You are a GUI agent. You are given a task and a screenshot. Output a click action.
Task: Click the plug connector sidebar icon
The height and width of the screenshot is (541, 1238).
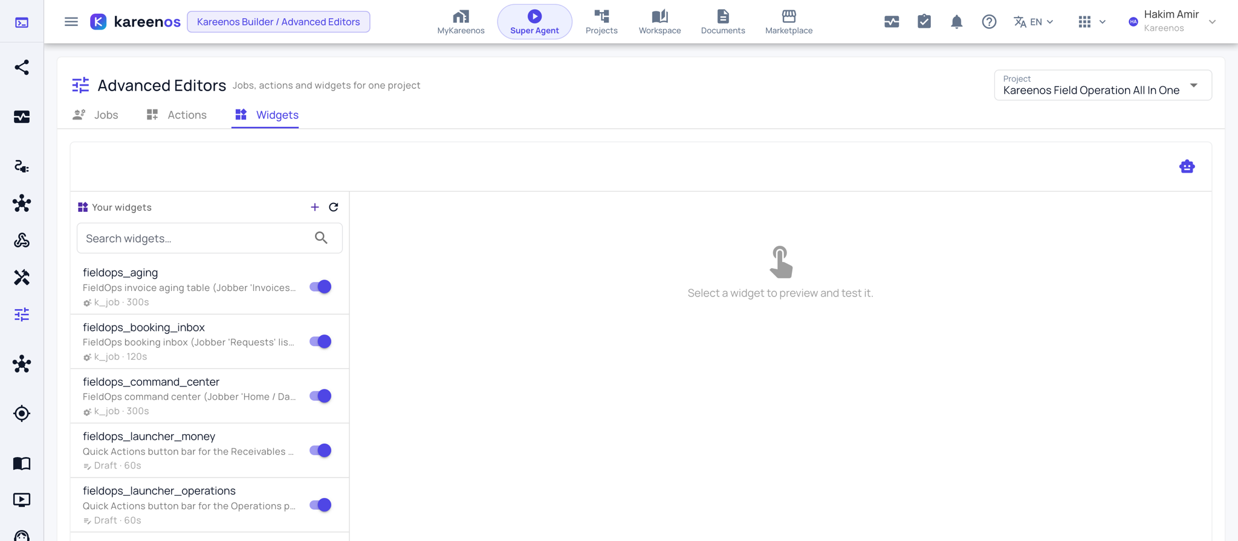[22, 166]
